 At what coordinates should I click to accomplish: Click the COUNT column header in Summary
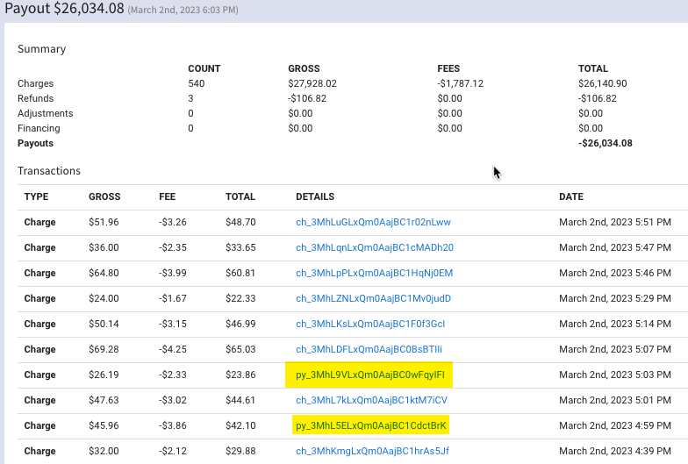click(204, 68)
